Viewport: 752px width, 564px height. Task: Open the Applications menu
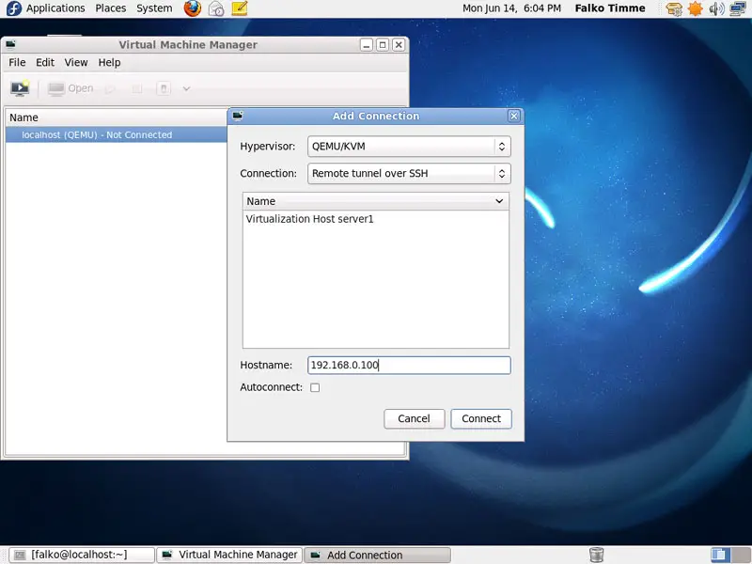(x=55, y=8)
